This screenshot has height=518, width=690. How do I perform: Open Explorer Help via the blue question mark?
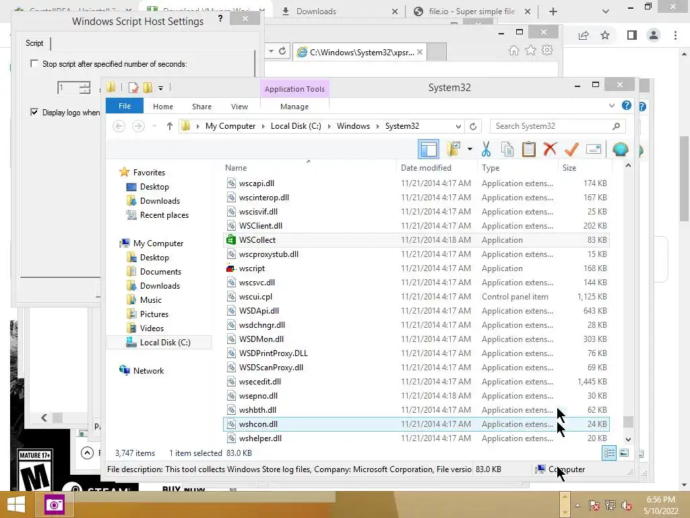click(x=626, y=106)
